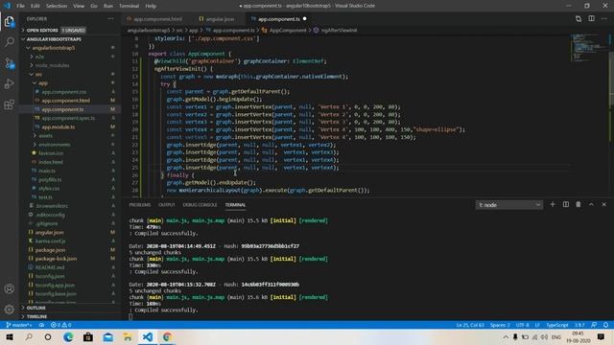
Task: Click Open Changes icon in editor toolbar
Action: click(579, 18)
